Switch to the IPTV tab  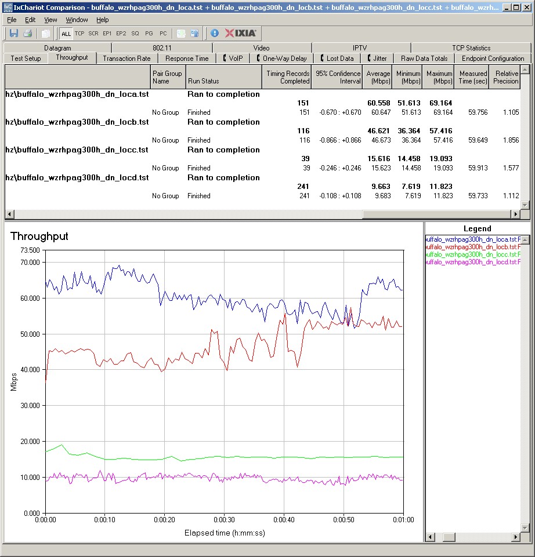[360, 48]
